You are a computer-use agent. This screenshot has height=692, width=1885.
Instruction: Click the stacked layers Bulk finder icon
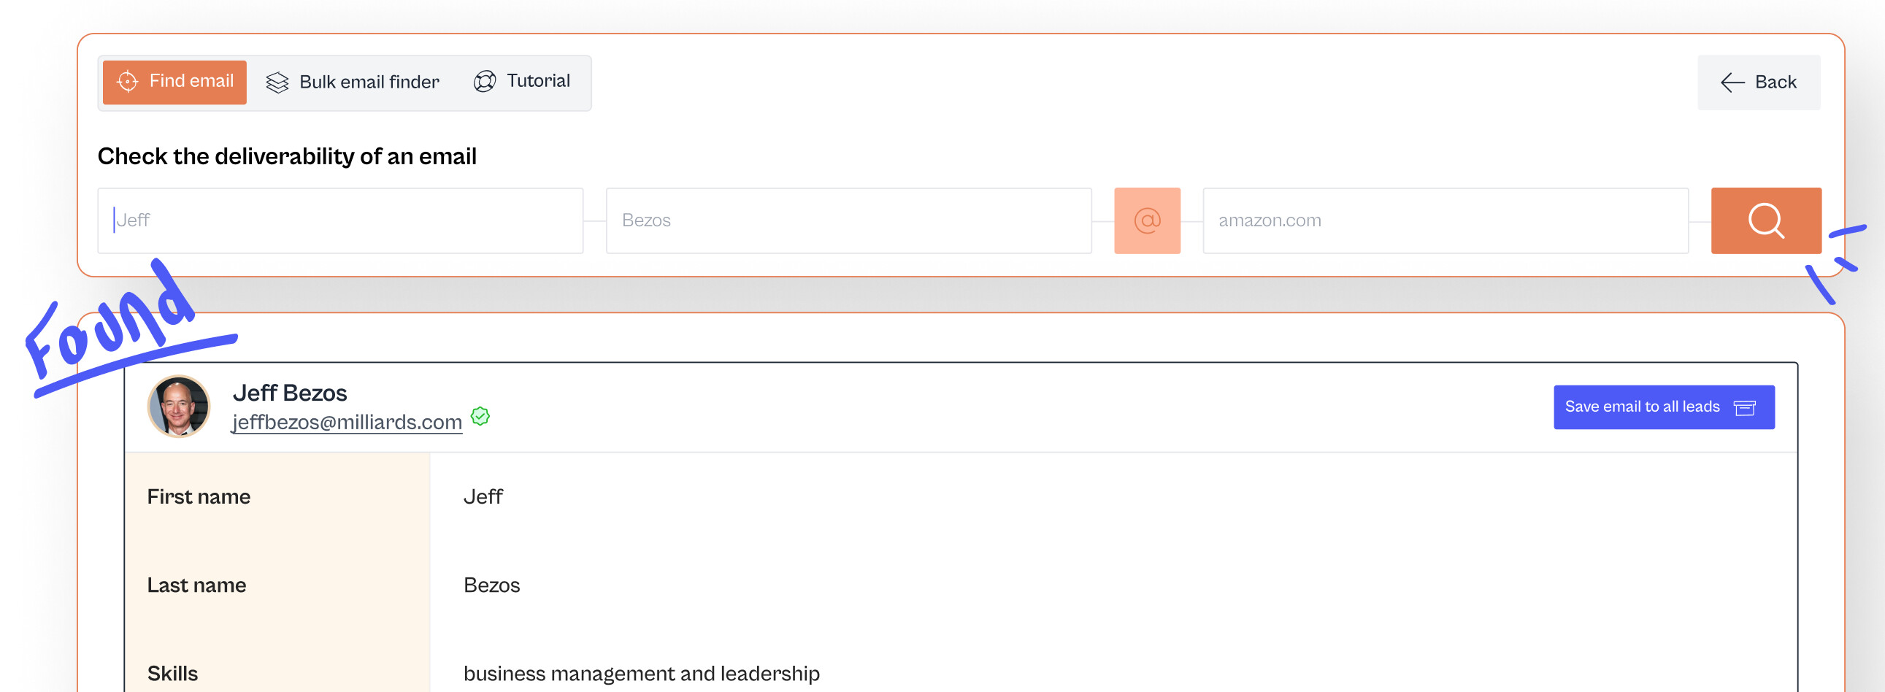(277, 82)
